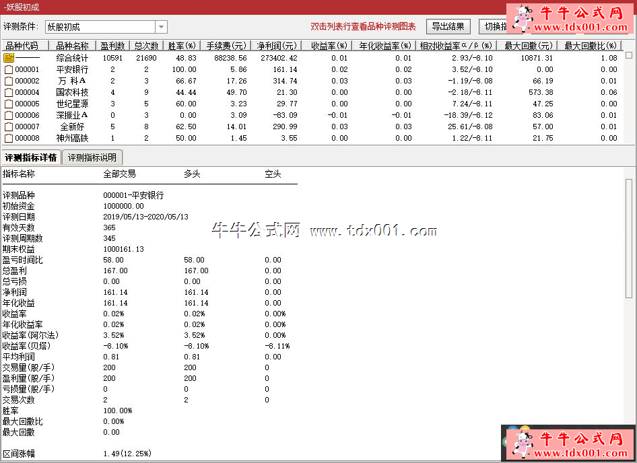Sort by 总次数 column header
The height and width of the screenshot is (463, 637).
pyautogui.click(x=146, y=46)
